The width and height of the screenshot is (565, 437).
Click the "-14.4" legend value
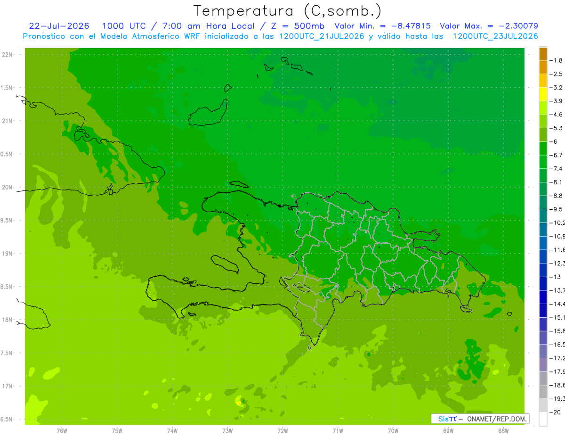coord(557,304)
